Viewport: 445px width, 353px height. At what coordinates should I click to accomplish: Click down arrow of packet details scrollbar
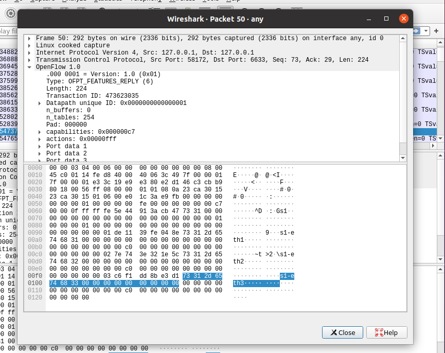tap(403, 158)
